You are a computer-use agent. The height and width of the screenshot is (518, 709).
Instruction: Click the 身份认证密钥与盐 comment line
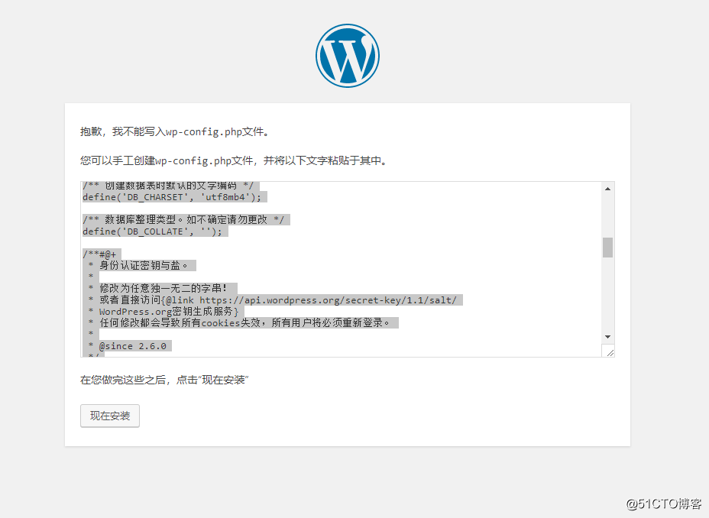(139, 266)
